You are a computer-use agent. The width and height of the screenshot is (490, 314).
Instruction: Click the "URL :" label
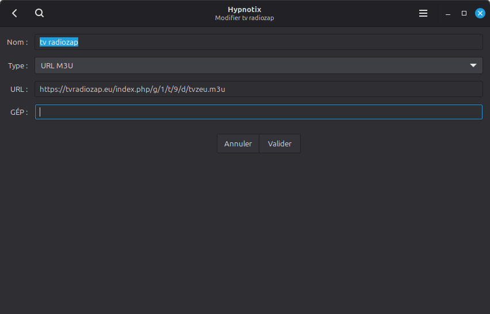[19, 89]
